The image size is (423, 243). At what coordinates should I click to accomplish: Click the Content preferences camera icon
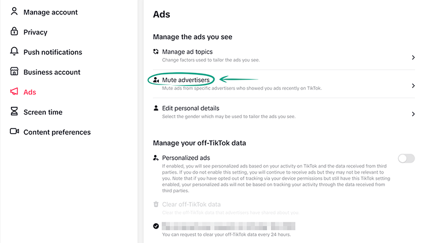tap(15, 131)
